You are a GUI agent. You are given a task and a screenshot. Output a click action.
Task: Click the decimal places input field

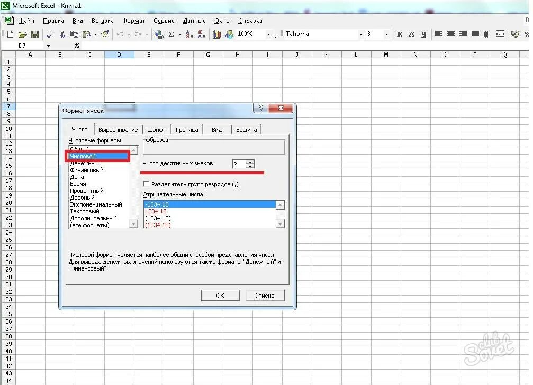coord(239,164)
